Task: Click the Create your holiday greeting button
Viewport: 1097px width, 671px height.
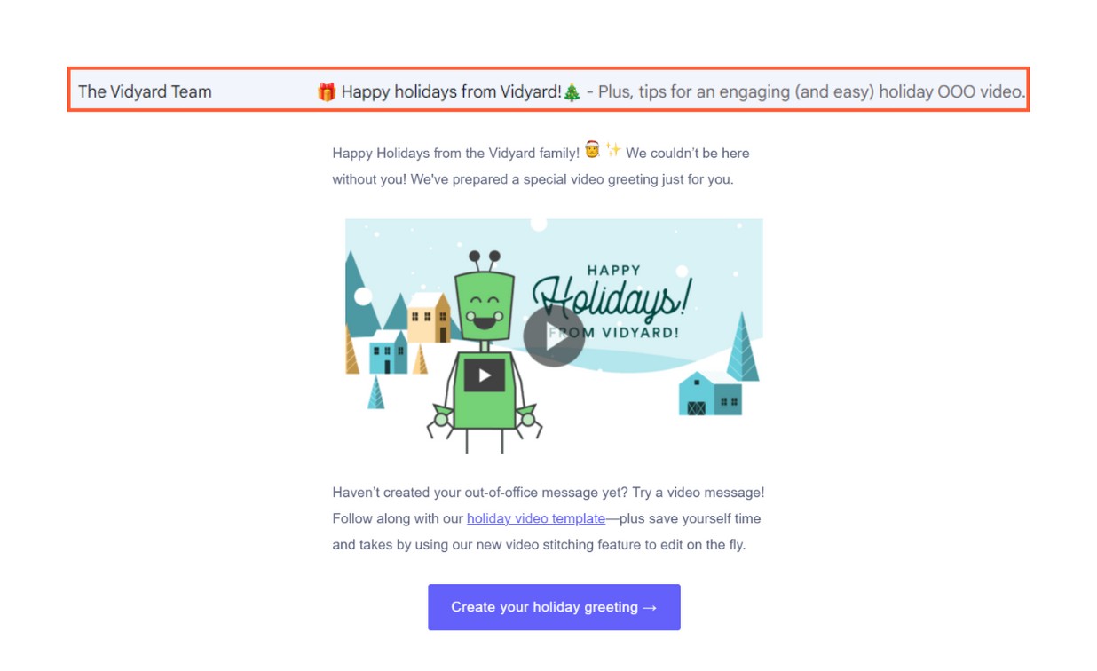Action: [x=554, y=607]
